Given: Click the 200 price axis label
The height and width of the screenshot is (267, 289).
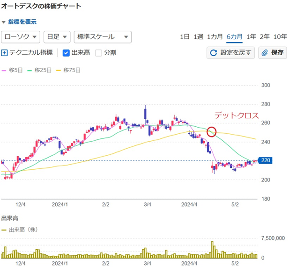Looking at the screenshot, I should point(266,180).
